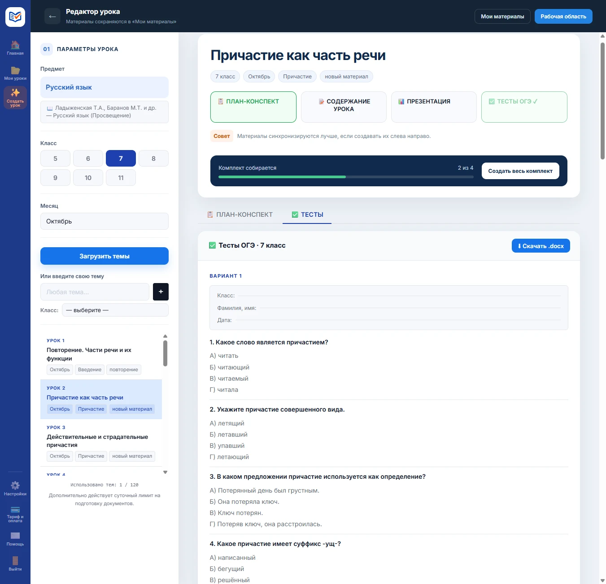606x584 pixels.
Task: Select lesson Повторение. Части речи и их функции
Action: 101,356
